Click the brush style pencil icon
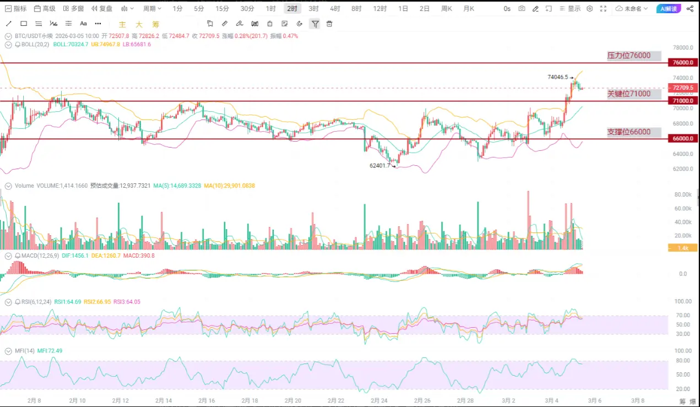This screenshot has width=700, height=407. (240, 24)
